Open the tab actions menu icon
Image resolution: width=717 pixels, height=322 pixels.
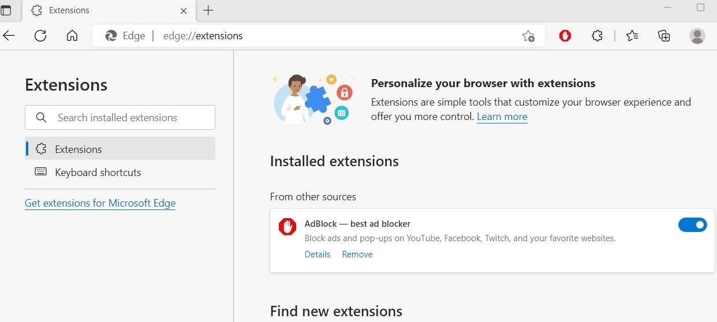coord(6,10)
